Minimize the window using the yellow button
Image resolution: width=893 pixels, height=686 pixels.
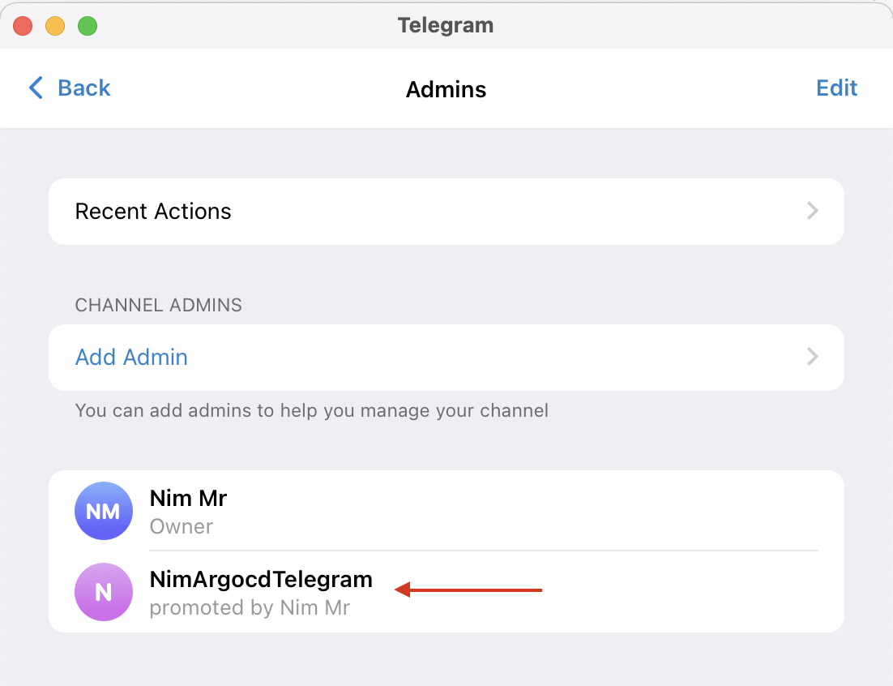coord(55,26)
